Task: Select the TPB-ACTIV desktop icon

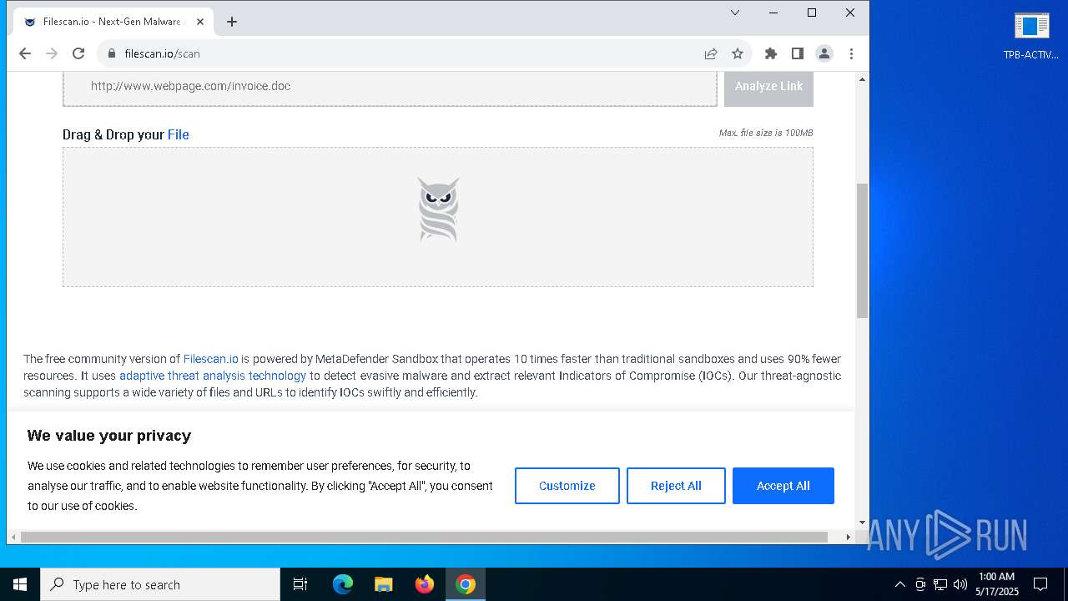Action: coord(1031,37)
